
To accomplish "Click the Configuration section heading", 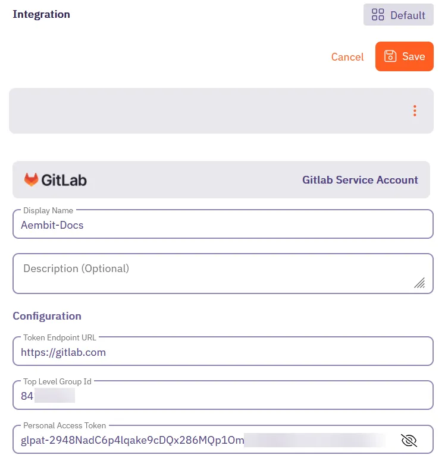I will click(x=47, y=316).
